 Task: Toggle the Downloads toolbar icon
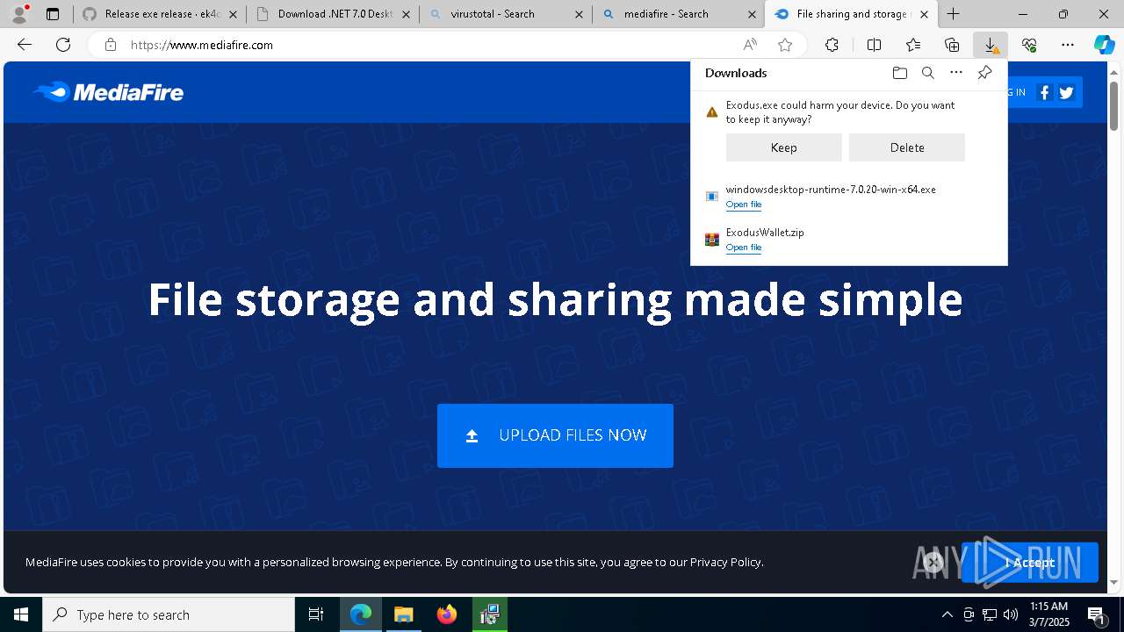click(x=991, y=45)
